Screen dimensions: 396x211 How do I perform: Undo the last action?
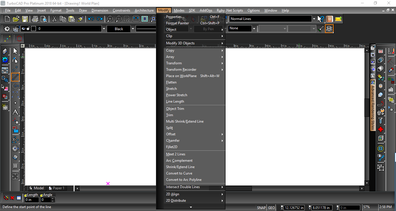tap(91, 19)
